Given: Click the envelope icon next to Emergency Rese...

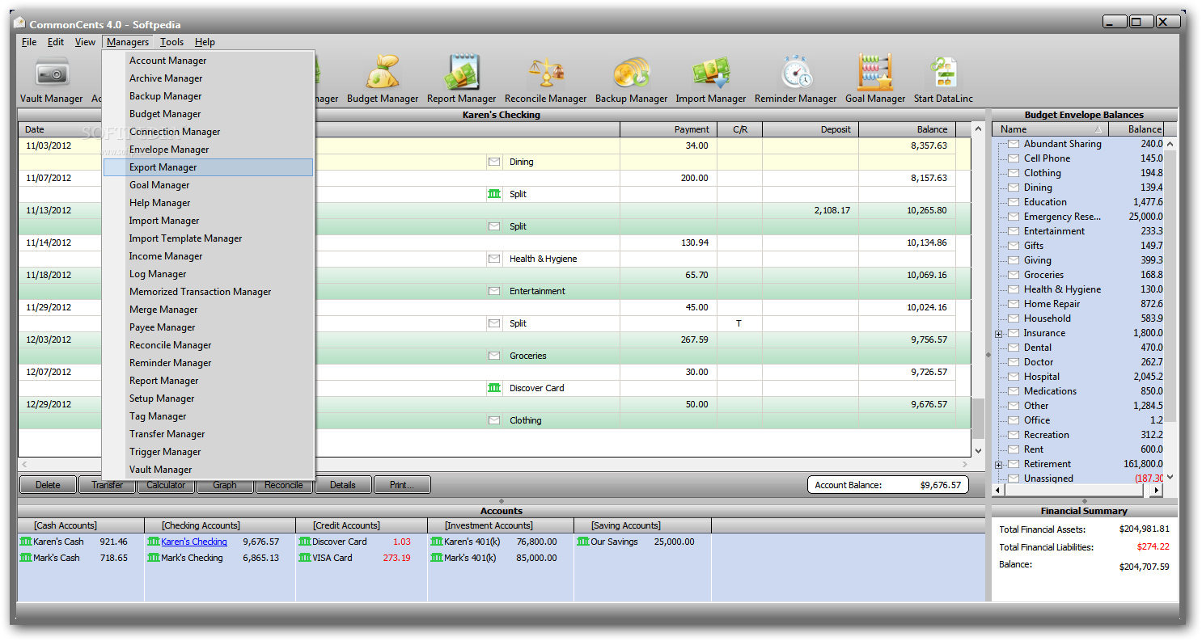Looking at the screenshot, I should (x=1013, y=217).
